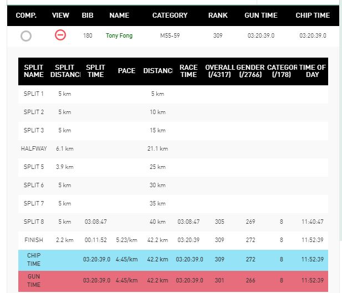342x293 pixels.
Task: Click the HALFWAY split row
Action: click(173, 148)
